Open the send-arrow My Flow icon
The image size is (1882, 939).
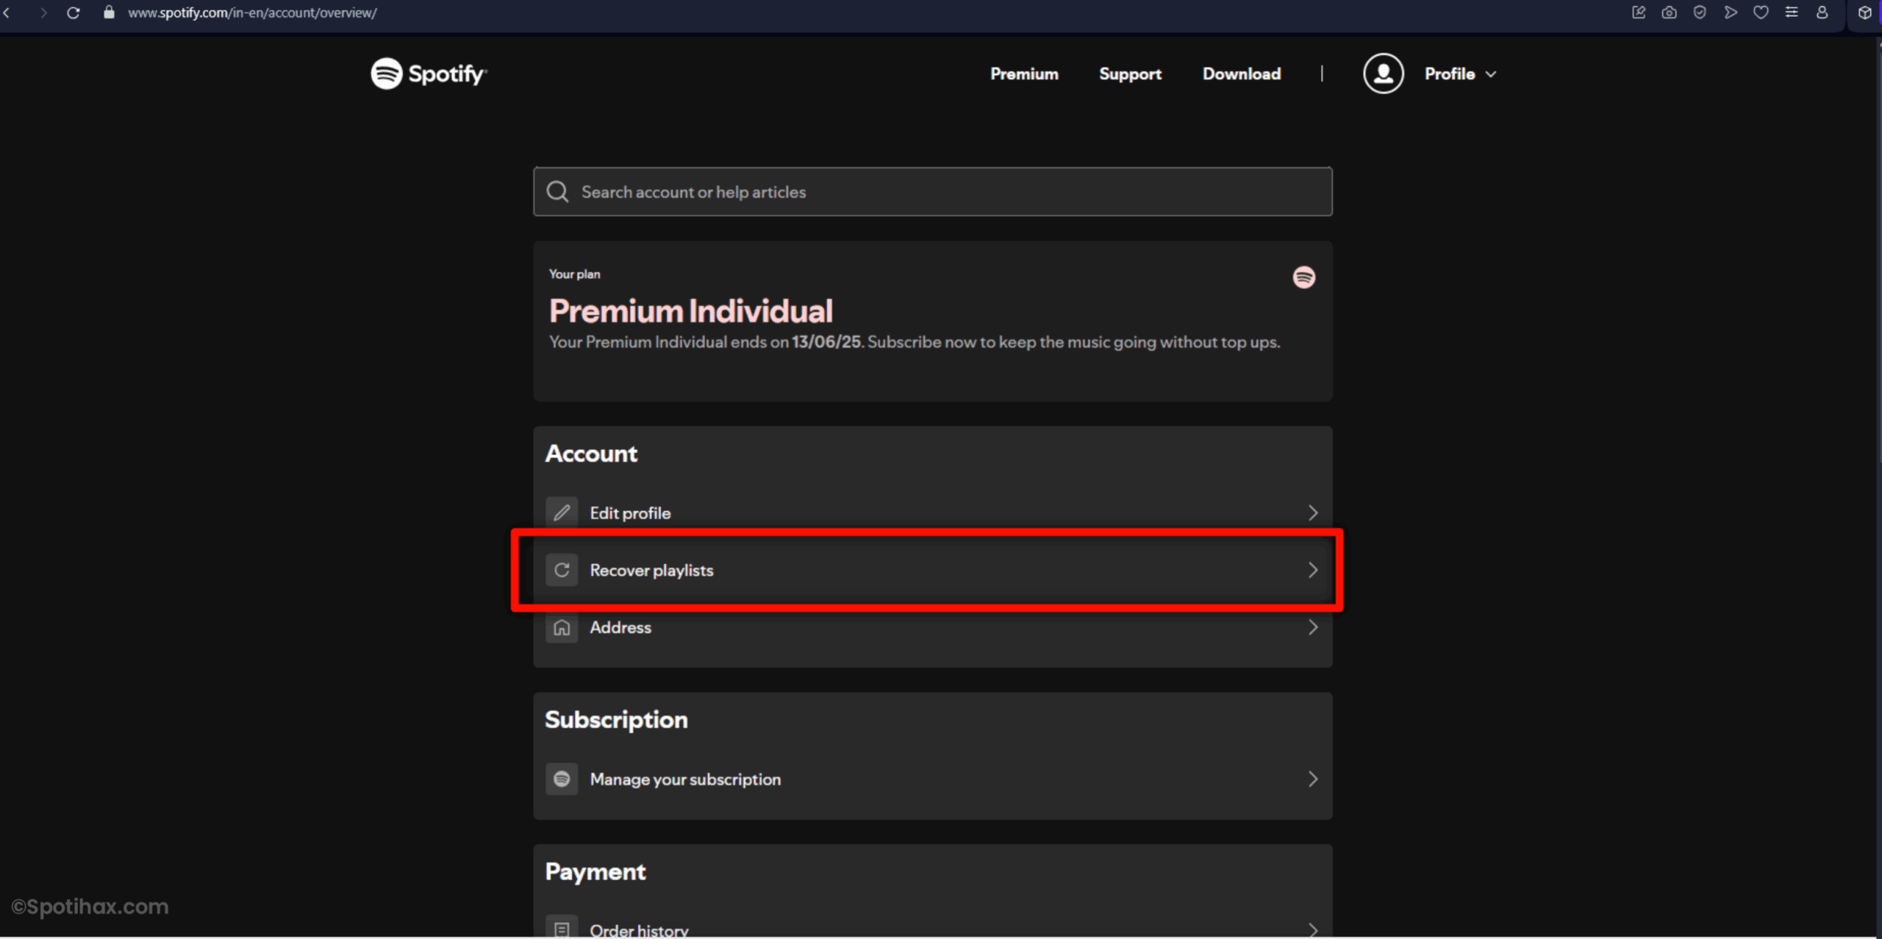[x=1730, y=12]
